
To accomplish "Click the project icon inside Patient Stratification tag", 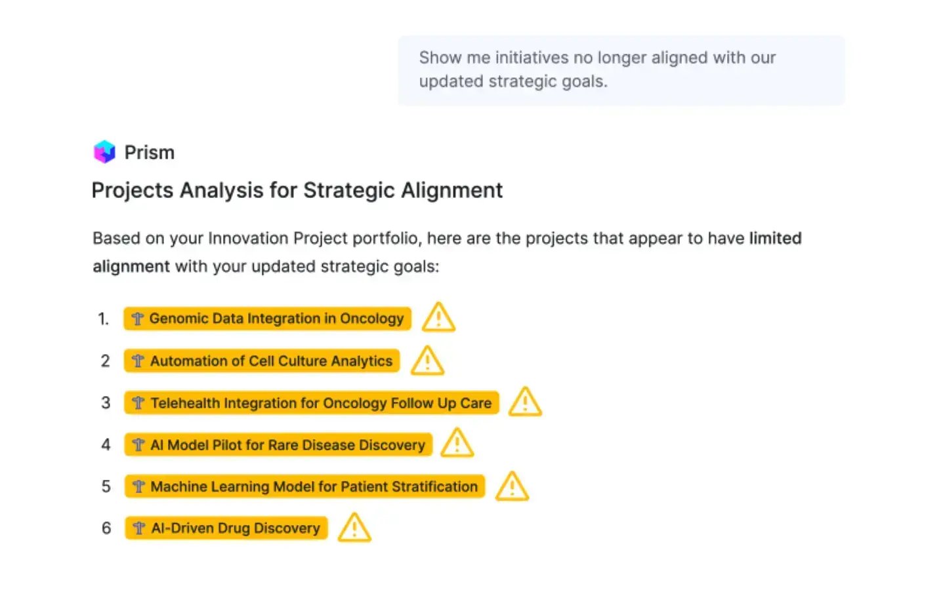I will pyautogui.click(x=138, y=486).
